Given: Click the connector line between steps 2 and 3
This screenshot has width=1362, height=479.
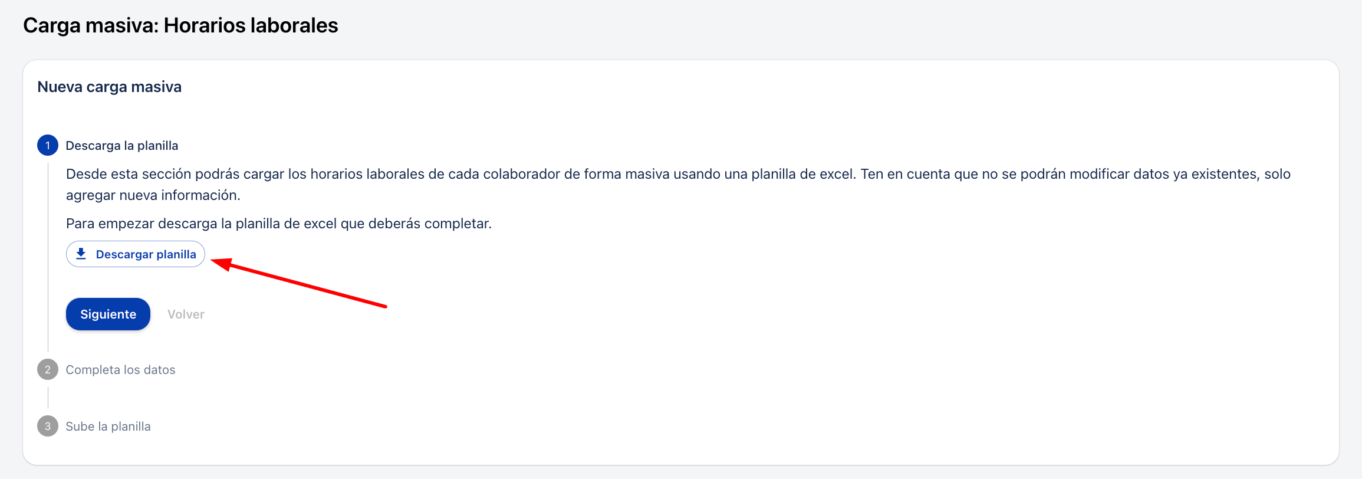Looking at the screenshot, I should pos(48,398).
